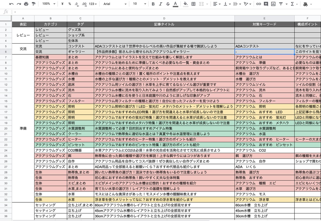Select cell containing ギャラリー
The width and height of the screenshot is (321, 221).
point(80,52)
